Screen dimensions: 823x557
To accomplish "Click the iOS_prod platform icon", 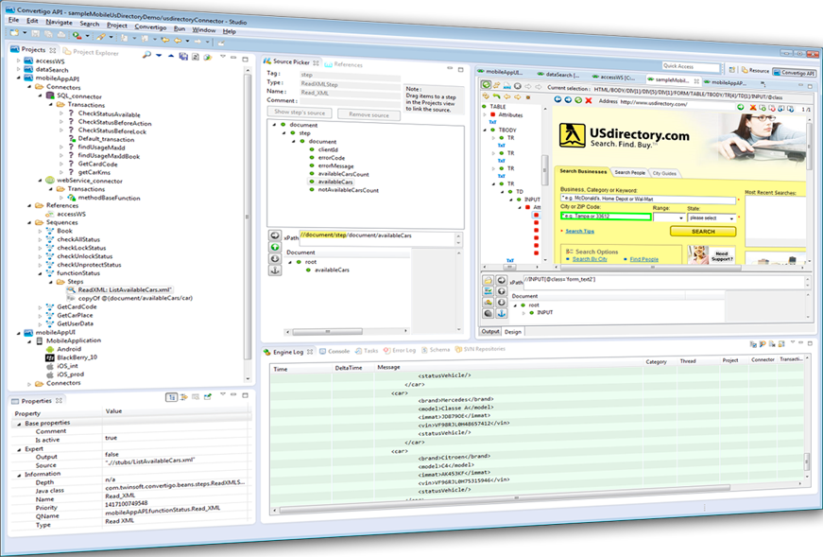I will tap(49, 374).
